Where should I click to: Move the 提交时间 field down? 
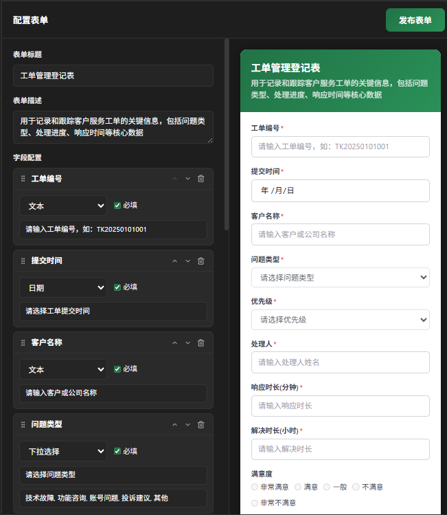tap(187, 261)
